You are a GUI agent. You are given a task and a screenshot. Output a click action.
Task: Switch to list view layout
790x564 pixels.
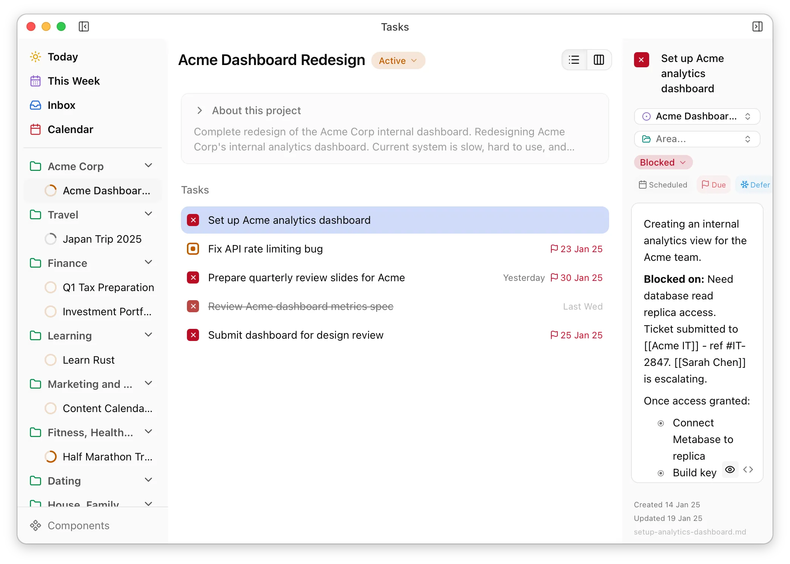pos(574,60)
